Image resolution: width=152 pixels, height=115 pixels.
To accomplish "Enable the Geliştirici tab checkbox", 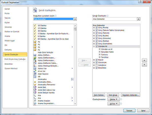I will click(97, 65).
